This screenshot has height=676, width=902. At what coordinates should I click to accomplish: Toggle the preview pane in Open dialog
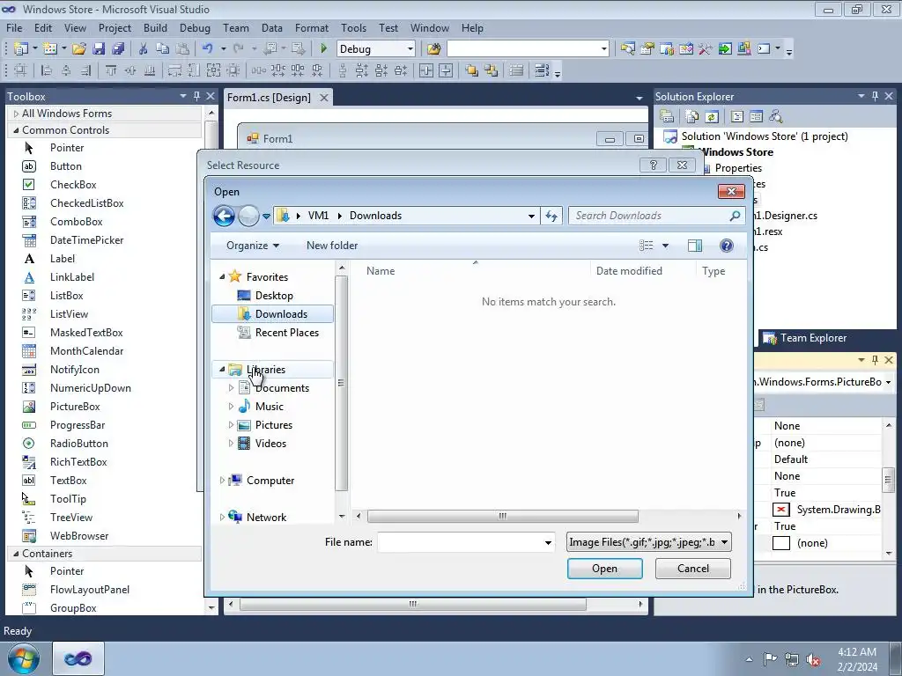tap(695, 246)
